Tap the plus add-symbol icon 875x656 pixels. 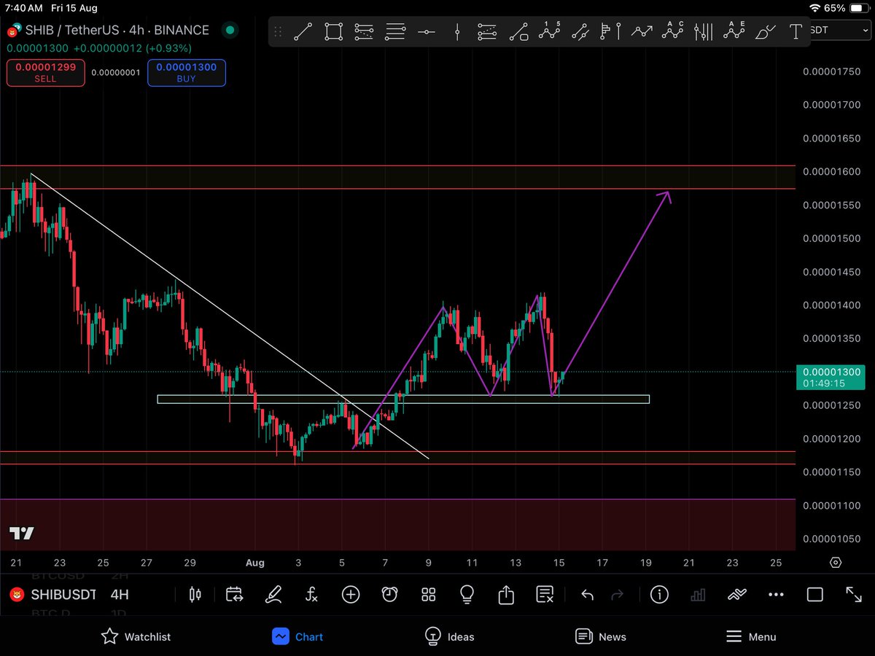(351, 595)
